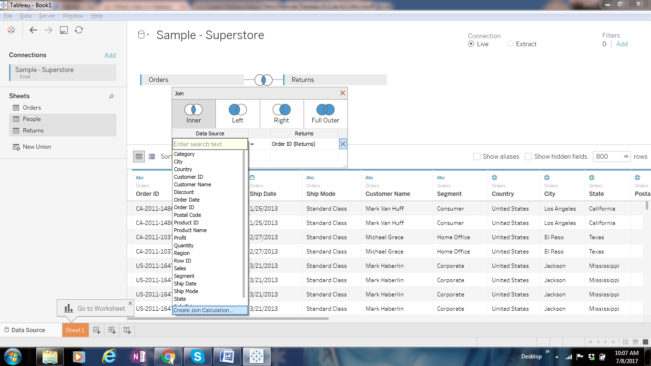Delete the Order ID (Returns) join clause

[x=343, y=144]
